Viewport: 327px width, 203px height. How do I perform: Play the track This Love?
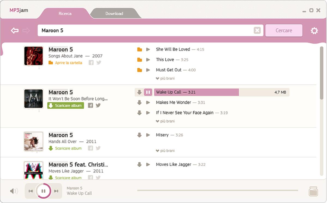[148, 59]
